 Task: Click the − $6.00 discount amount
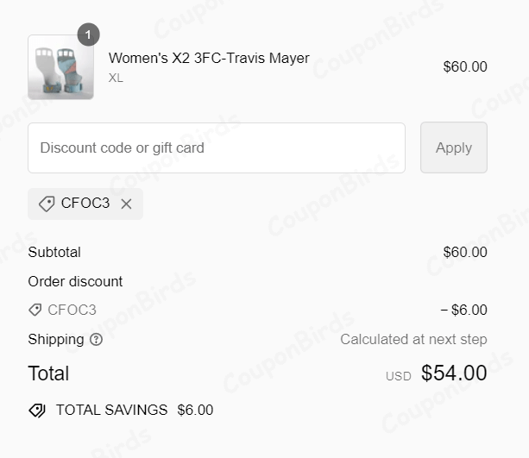tap(463, 311)
